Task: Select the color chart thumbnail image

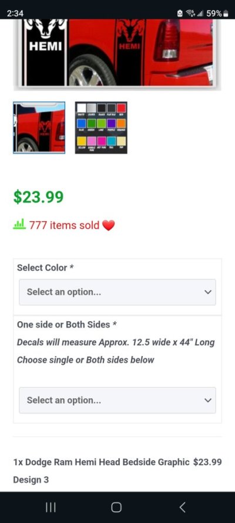Action: coord(101,128)
